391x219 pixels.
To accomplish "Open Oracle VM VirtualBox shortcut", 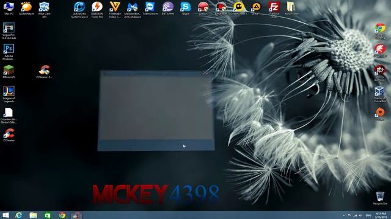I will pos(380,94).
